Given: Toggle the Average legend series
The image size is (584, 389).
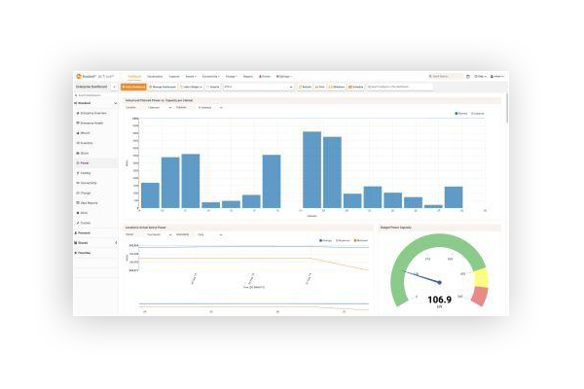Looking at the screenshot, I should pos(325,240).
